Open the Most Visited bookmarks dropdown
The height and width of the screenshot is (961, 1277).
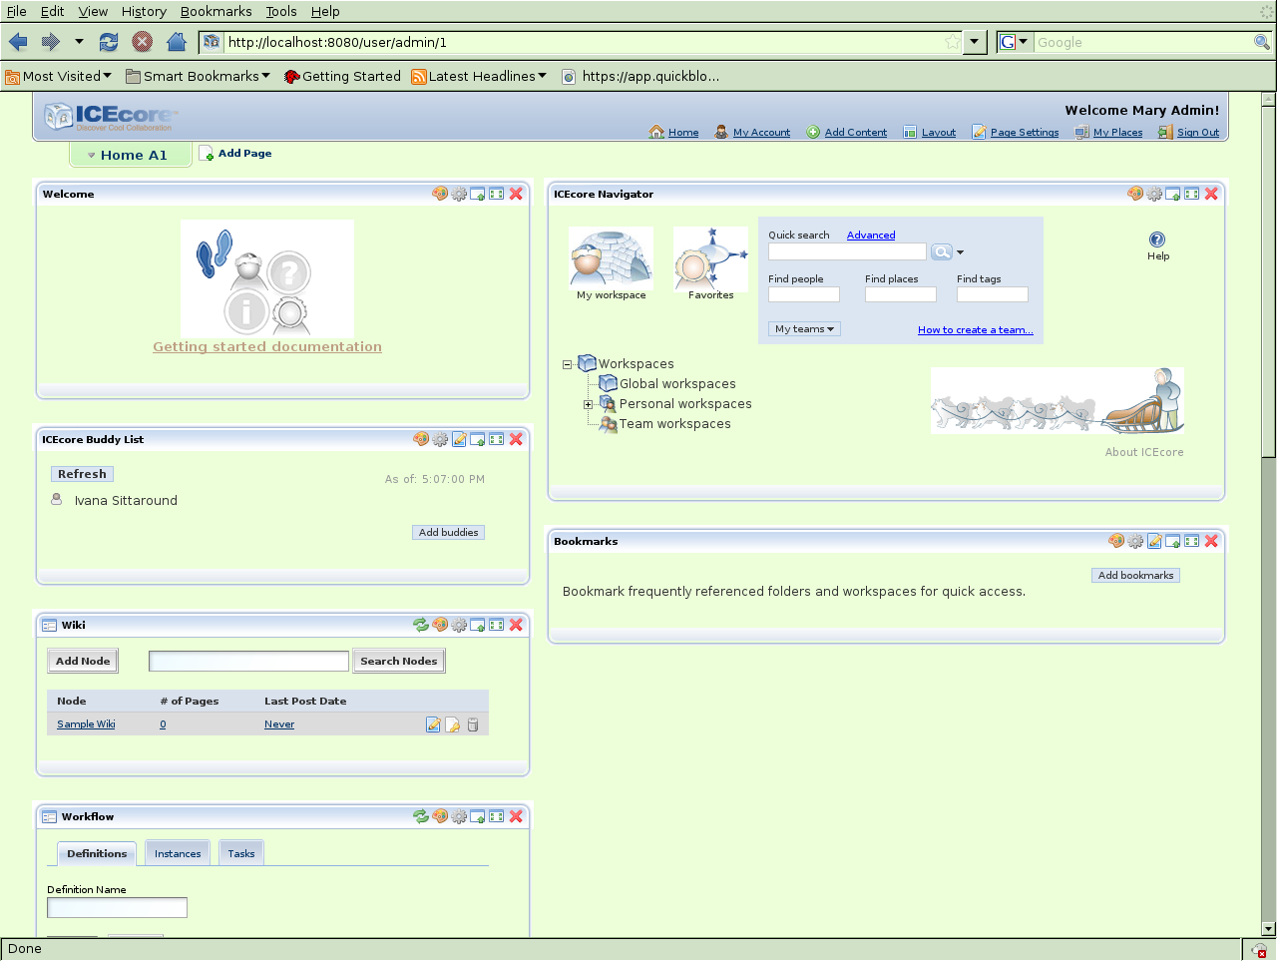59,76
